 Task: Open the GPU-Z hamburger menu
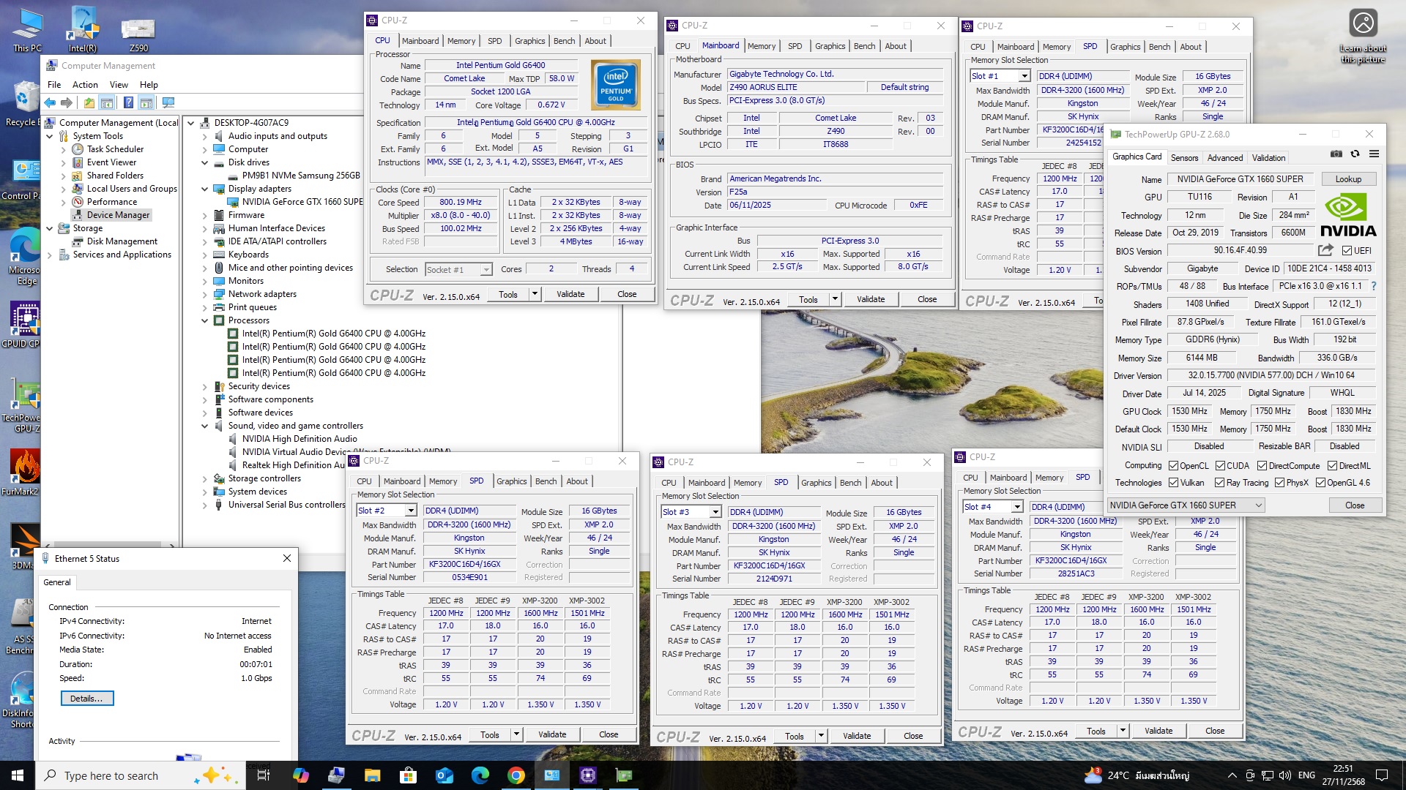coord(1374,154)
